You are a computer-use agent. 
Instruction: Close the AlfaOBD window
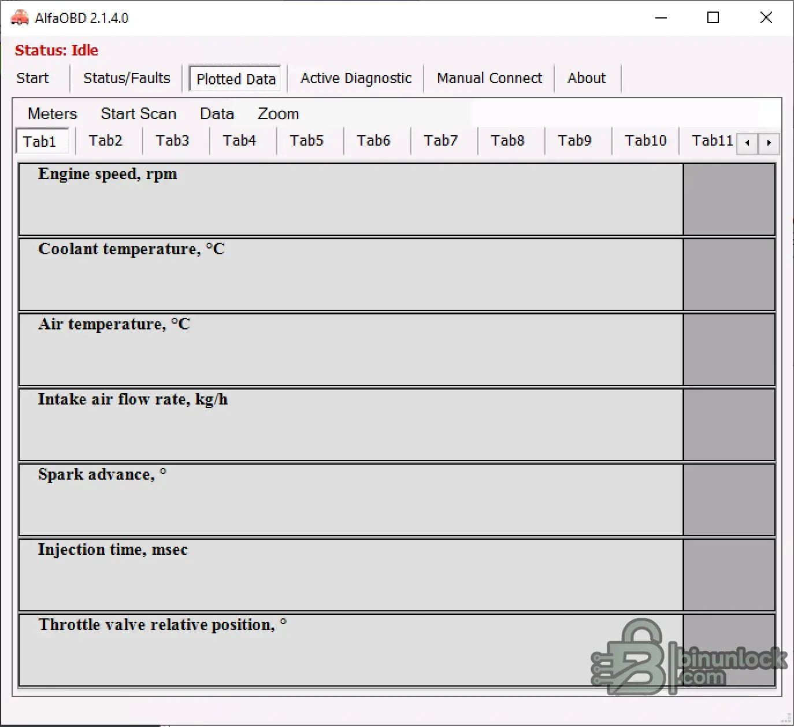pos(766,18)
